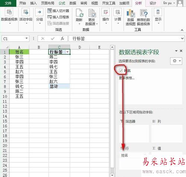Click the 分组 (Group) arrow icon

click(39, 12)
